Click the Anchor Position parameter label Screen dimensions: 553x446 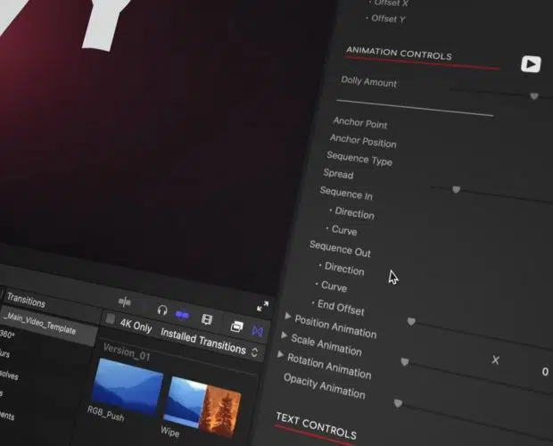(x=363, y=141)
